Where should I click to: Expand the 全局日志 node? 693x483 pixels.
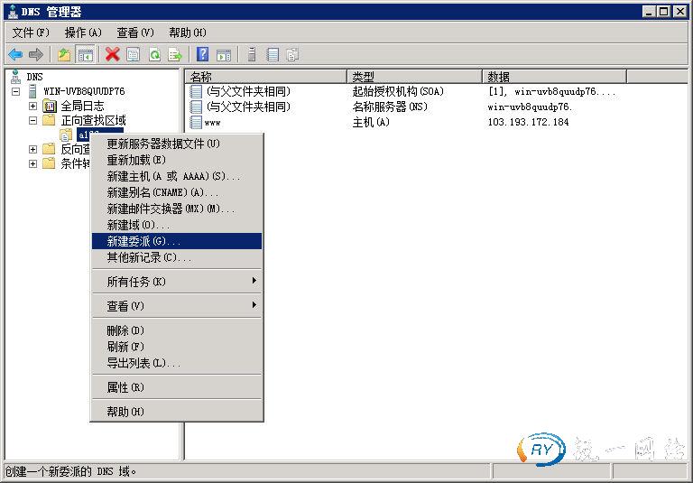tap(32, 107)
